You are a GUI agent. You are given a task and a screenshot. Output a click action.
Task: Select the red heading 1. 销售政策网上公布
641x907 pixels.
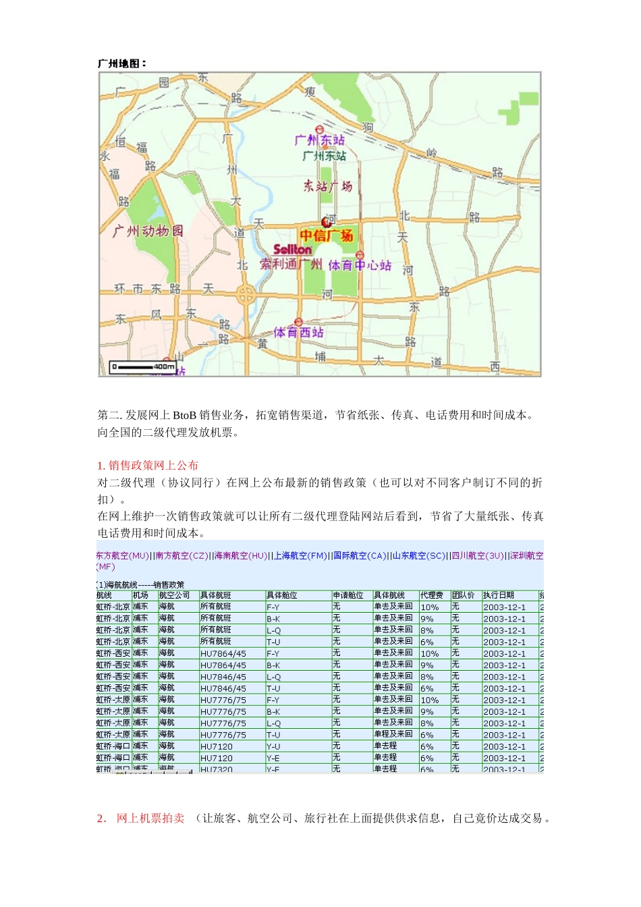[148, 465]
